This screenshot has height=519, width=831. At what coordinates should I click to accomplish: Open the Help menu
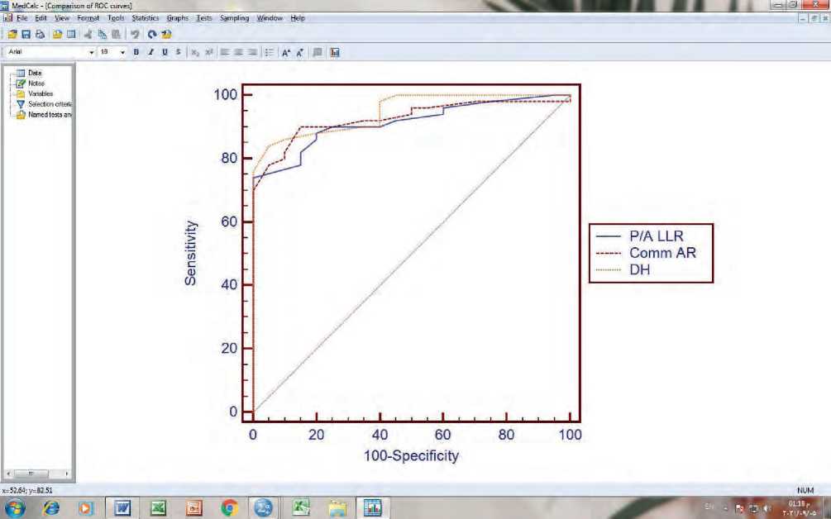coord(298,18)
